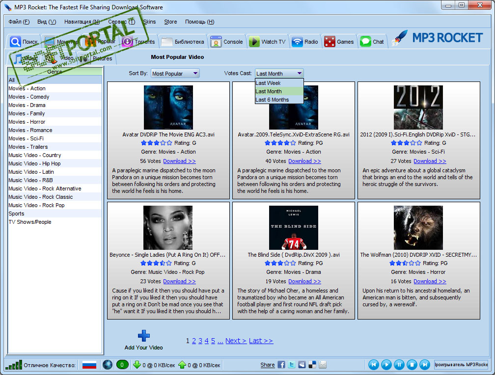Click the Avatar DVDRiP poster thumbnail

[x=168, y=107]
